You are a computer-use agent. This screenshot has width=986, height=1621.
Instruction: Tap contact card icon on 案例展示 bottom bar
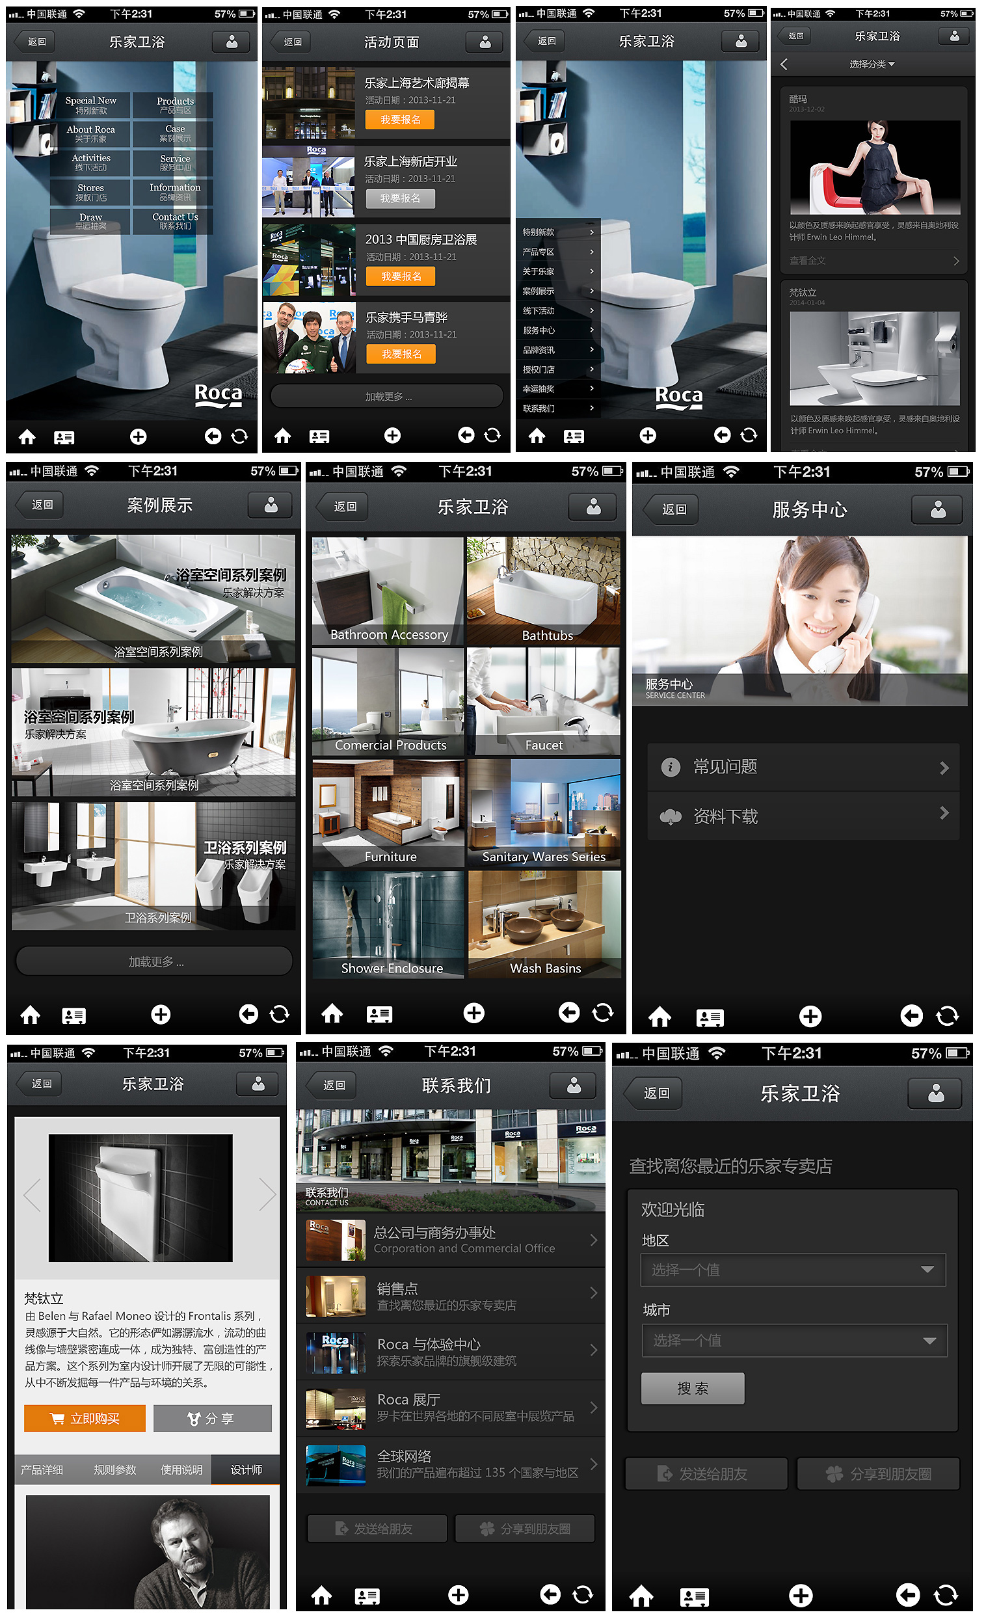73,1016
